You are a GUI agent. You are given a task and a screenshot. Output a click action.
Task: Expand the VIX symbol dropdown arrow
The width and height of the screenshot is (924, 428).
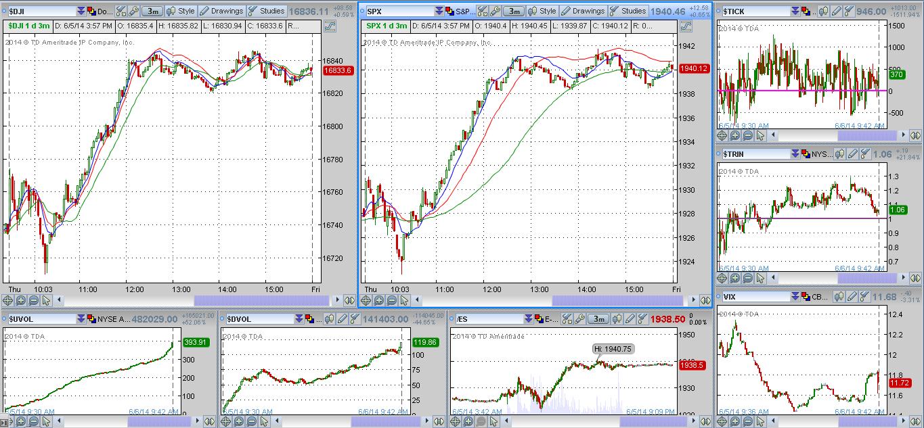click(x=795, y=296)
